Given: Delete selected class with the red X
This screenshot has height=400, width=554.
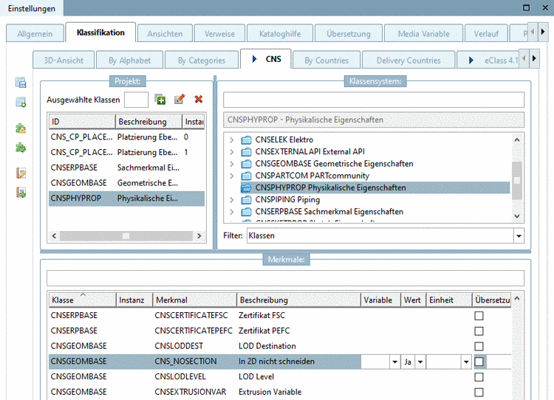Looking at the screenshot, I should [198, 99].
